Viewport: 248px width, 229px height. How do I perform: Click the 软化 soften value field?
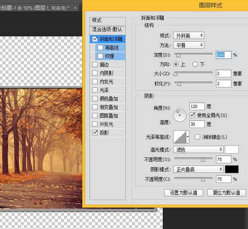(x=223, y=84)
